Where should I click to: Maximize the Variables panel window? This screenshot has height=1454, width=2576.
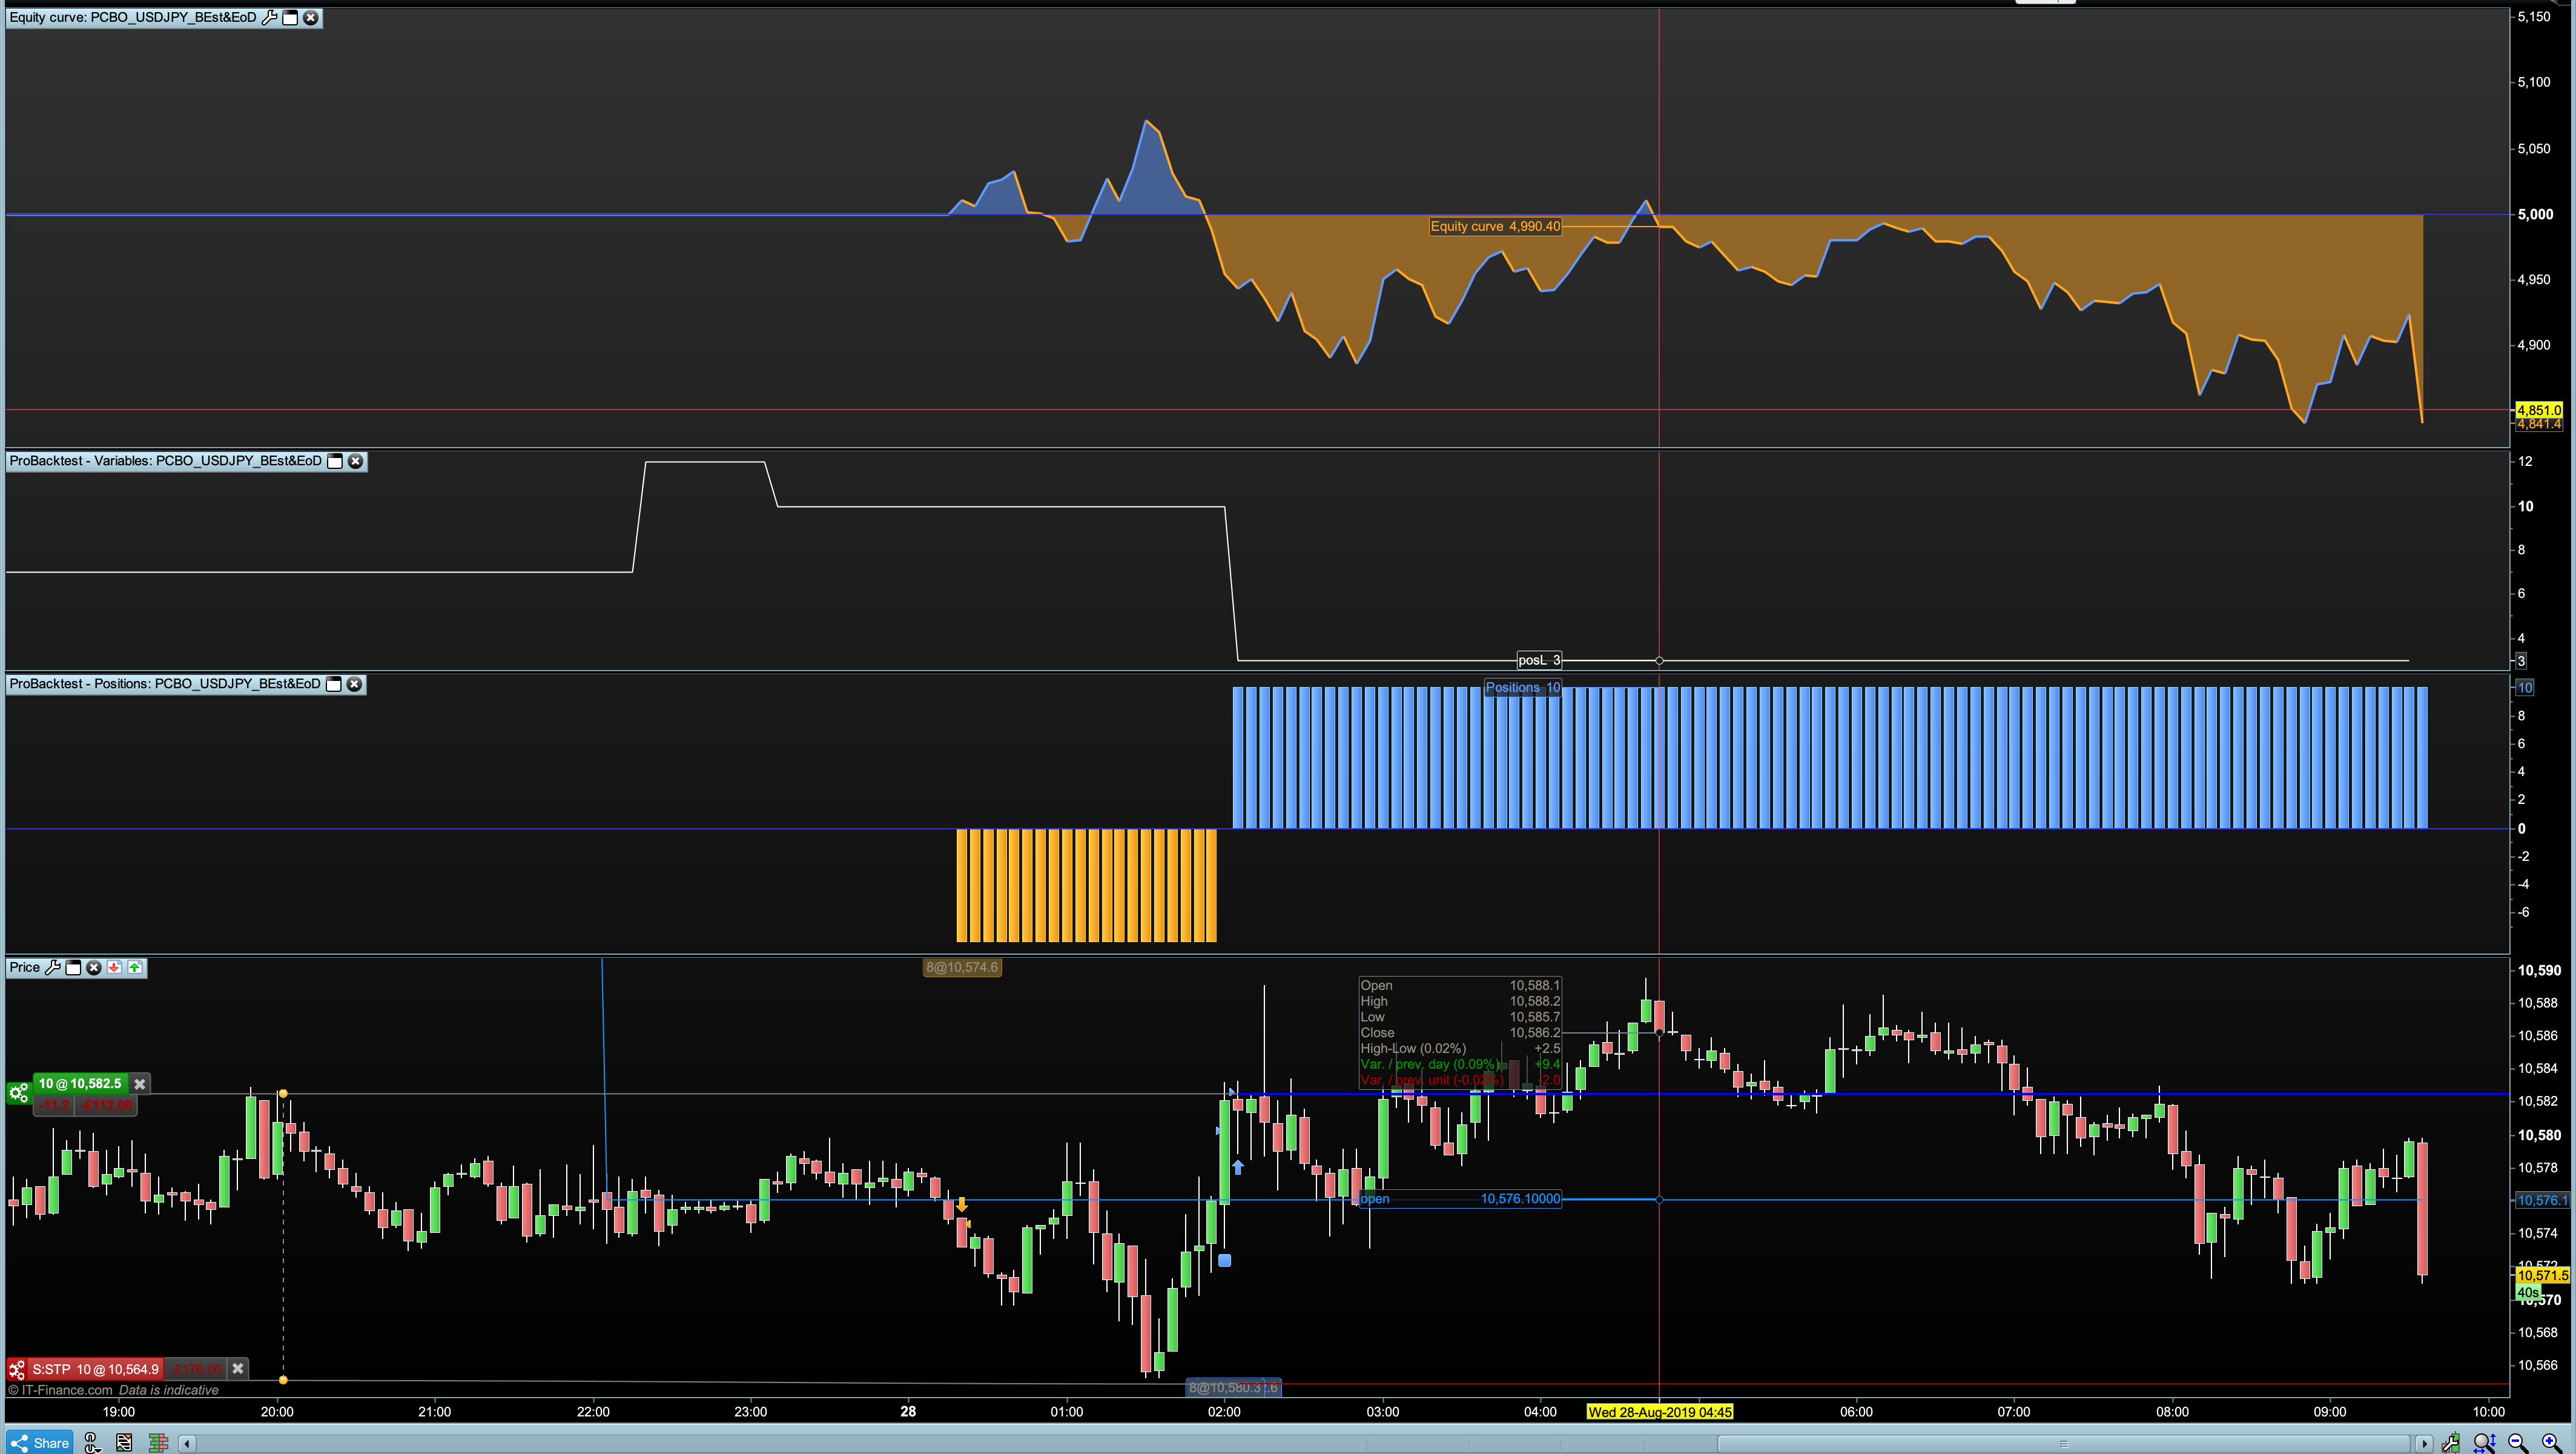[x=336, y=461]
